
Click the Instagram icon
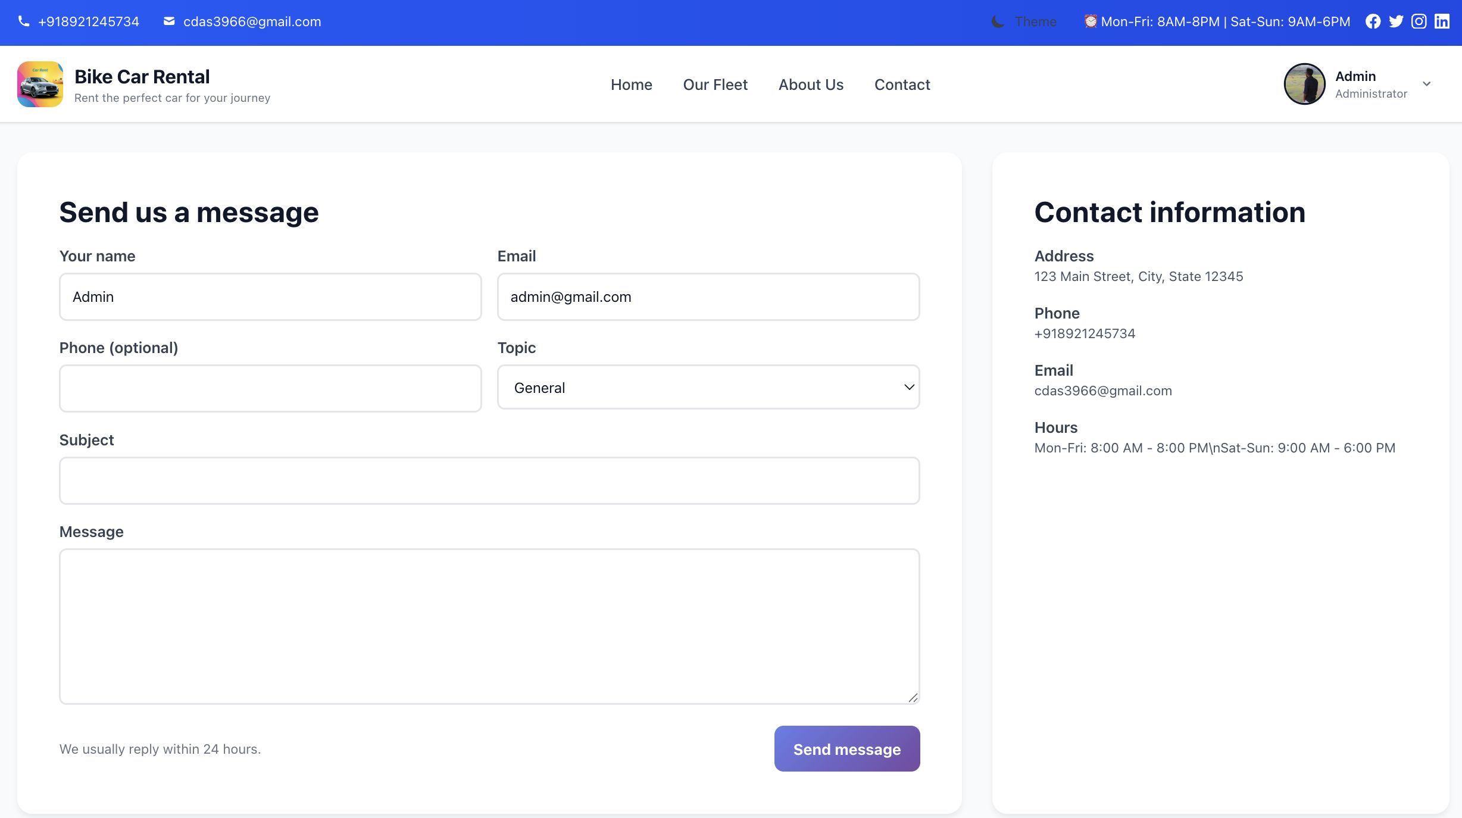pos(1419,22)
